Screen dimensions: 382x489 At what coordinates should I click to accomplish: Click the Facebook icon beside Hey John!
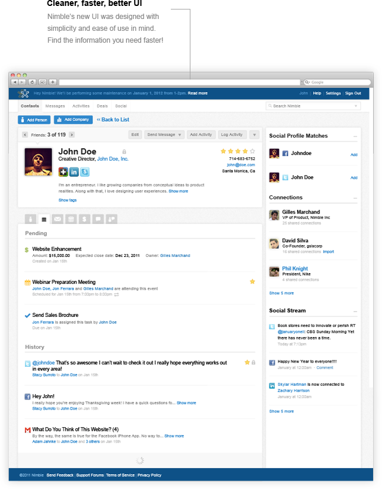click(27, 396)
